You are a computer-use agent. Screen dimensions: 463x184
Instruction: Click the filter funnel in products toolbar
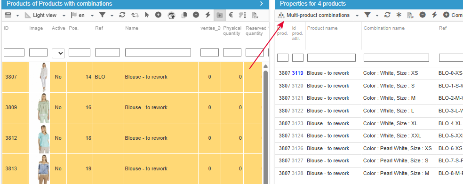(102, 15)
